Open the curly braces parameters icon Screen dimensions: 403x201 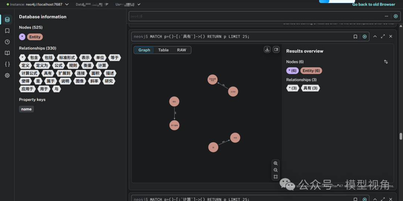pyautogui.click(x=7, y=64)
